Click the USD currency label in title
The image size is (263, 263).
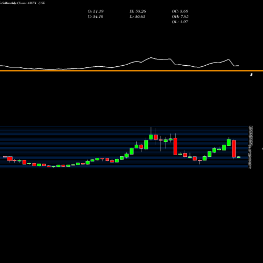[42, 3]
